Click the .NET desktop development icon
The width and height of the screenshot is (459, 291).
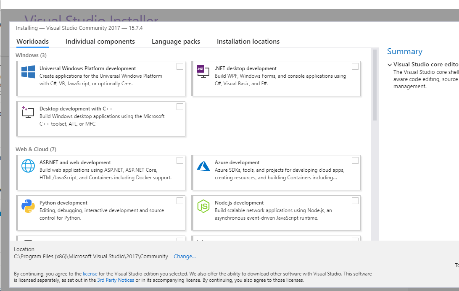pyautogui.click(x=203, y=71)
